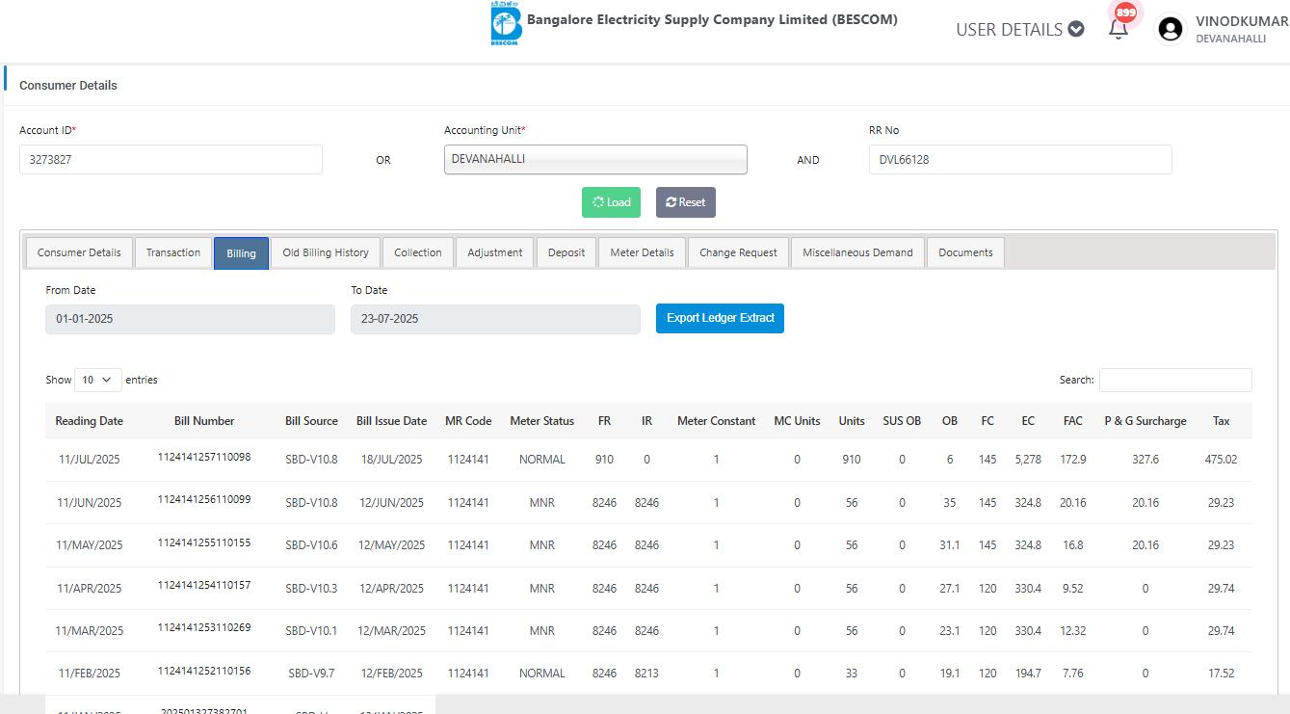Viewport: 1290px width, 714px height.
Task: Click bill number 1124141257110098
Action: (x=204, y=457)
